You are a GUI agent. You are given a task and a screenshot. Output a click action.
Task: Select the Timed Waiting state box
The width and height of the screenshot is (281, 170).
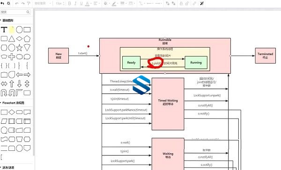168,104
